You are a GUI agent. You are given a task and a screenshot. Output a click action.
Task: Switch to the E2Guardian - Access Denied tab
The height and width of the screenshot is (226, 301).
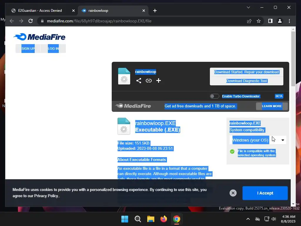click(x=40, y=11)
